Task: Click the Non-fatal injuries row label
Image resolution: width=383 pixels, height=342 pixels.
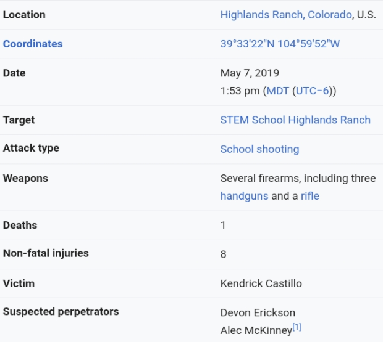Action: tap(46, 253)
